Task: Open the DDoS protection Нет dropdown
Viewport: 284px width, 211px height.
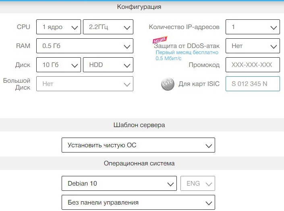Action: tap(253, 46)
